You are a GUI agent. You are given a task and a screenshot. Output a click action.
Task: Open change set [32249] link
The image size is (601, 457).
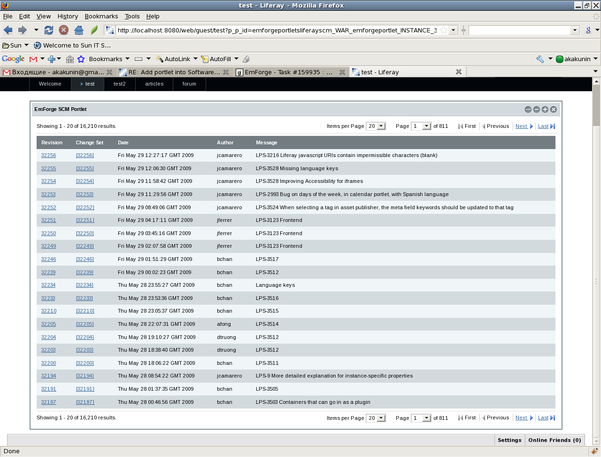click(x=85, y=246)
